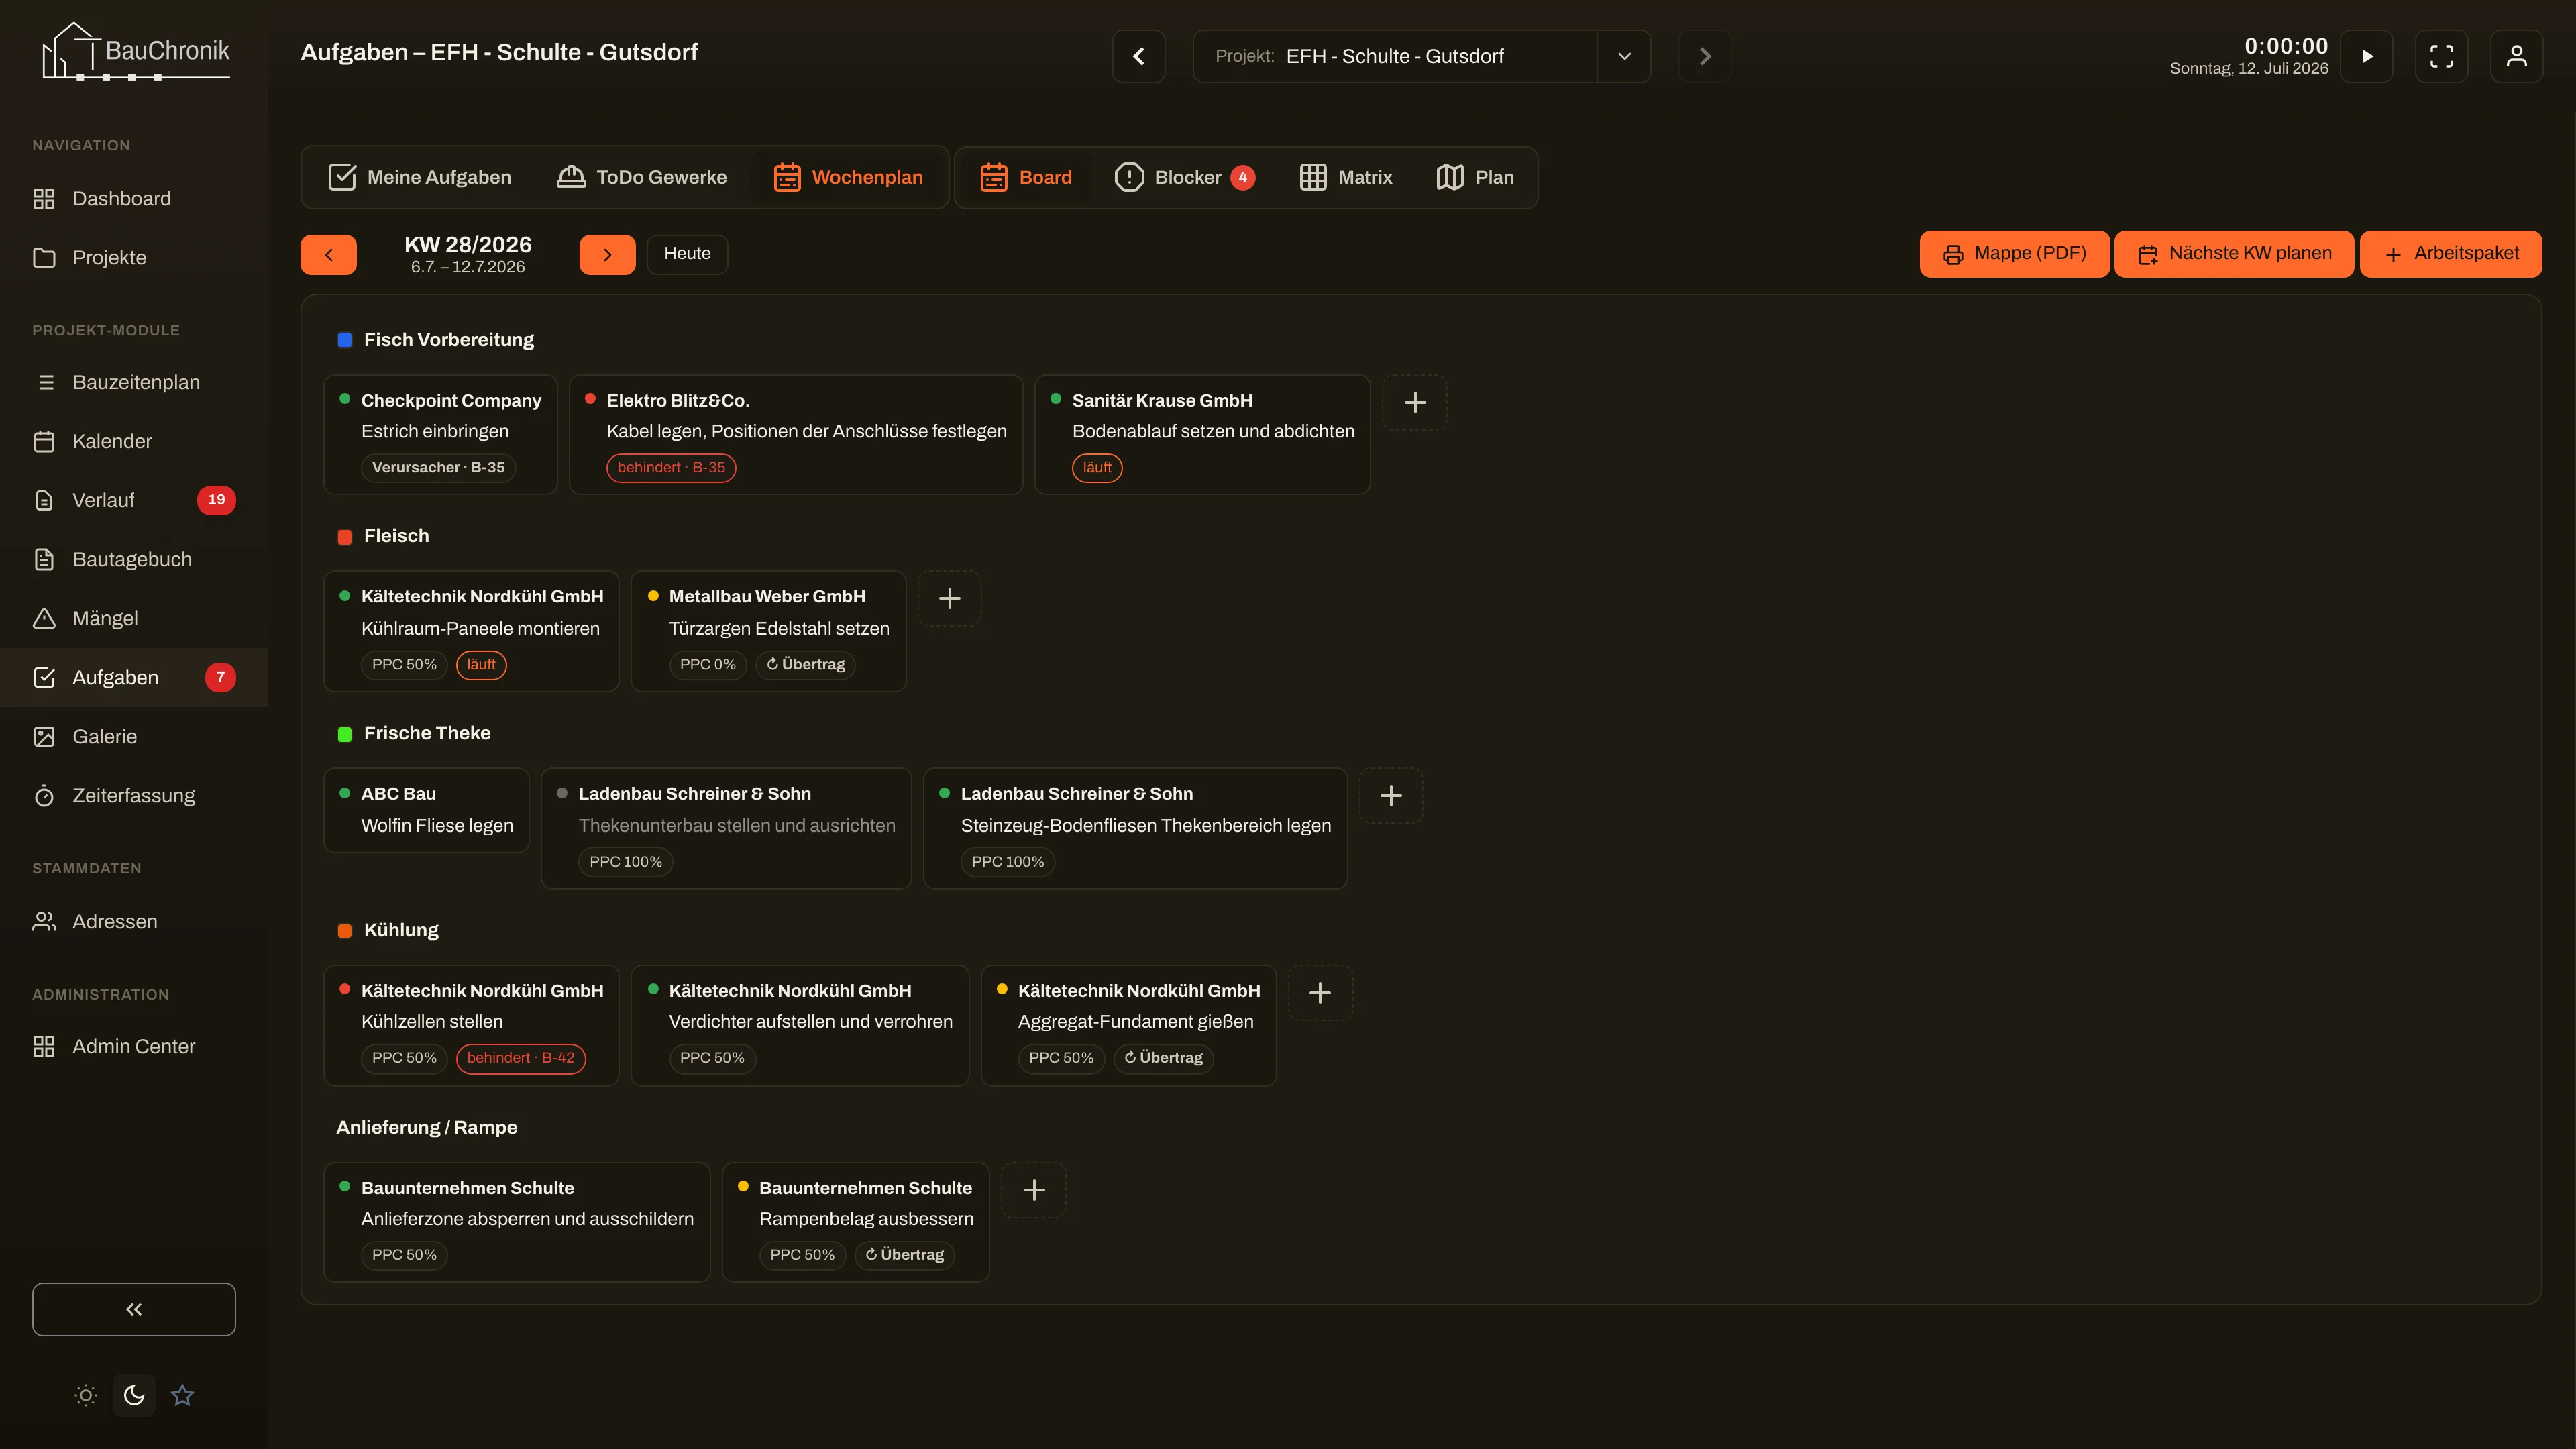2576x1449 pixels.
Task: Open the user profile icon
Action: point(2516,56)
